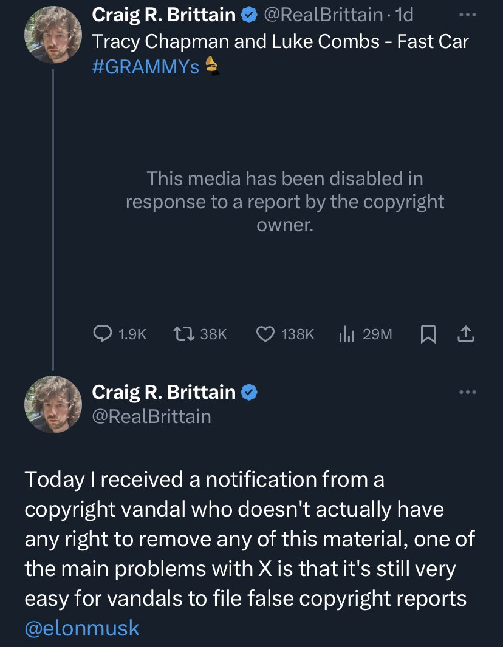503x647 pixels.
Task: Open more options on reply tweet
Action: (x=467, y=392)
